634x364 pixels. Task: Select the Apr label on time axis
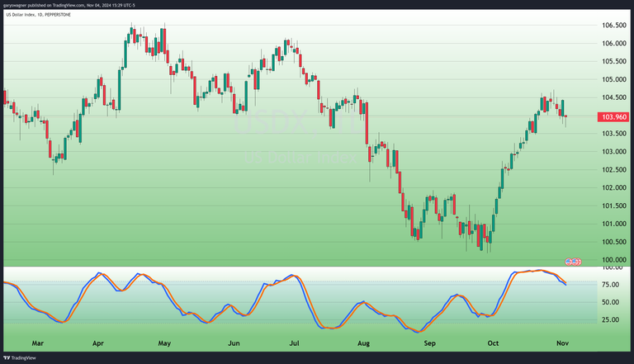[98, 342]
